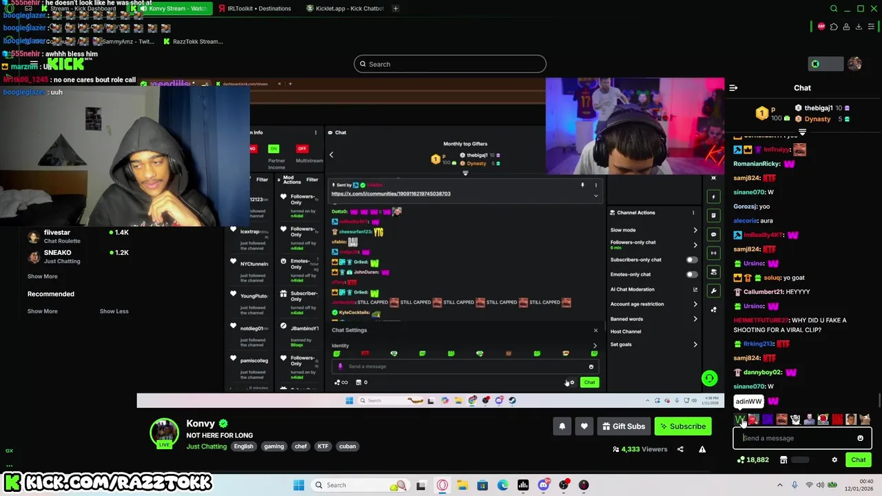Open RazzTokk Stream bookmark
The image size is (882, 496).
[x=193, y=41]
